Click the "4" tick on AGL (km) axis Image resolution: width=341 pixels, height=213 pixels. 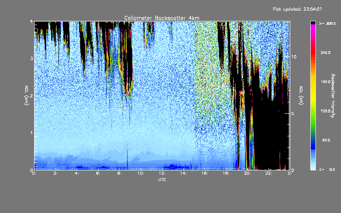(x=32, y=22)
